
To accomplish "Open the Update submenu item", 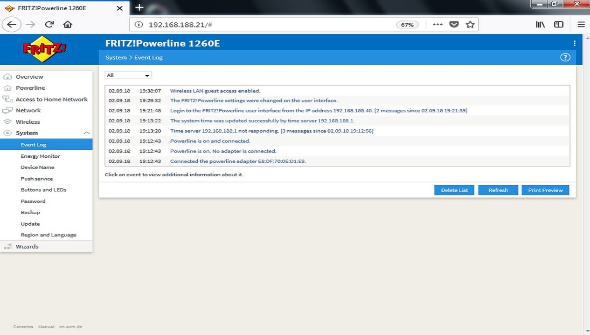I will click(x=30, y=224).
